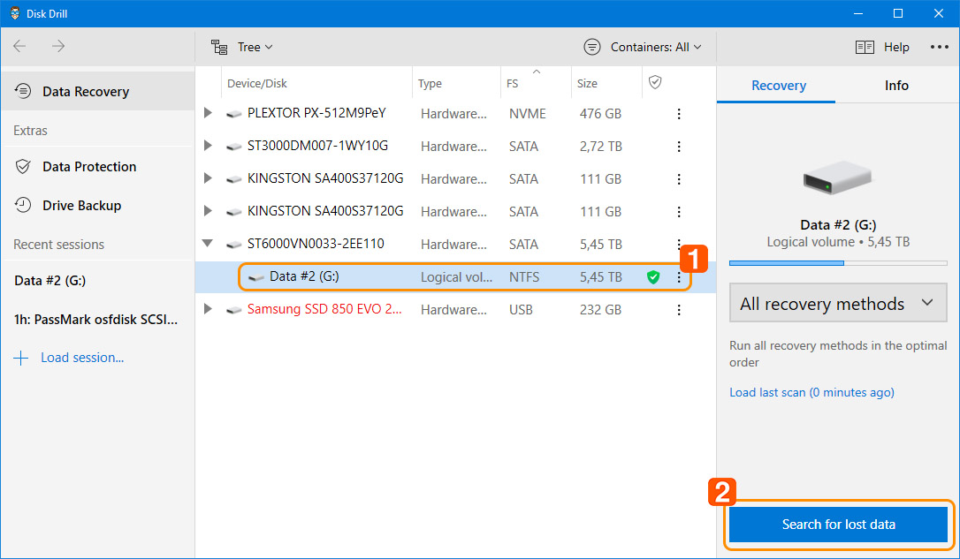Collapse the ST6000VN0033-2EE110 disk
This screenshot has height=559, width=960.
point(208,244)
